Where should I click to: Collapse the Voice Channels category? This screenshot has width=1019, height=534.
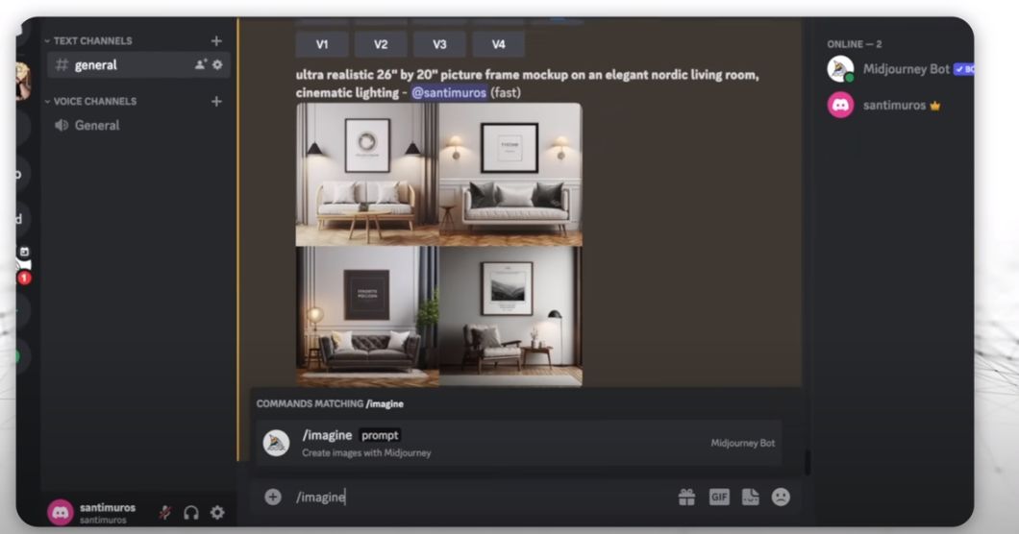[94, 101]
